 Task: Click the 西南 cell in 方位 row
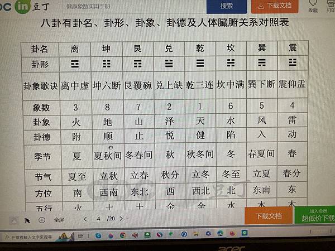[x=109, y=193]
